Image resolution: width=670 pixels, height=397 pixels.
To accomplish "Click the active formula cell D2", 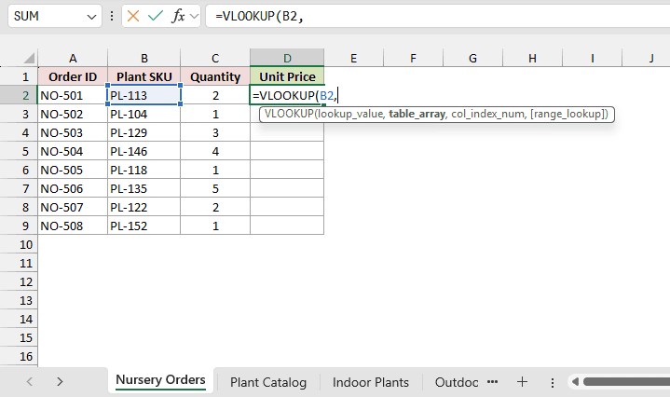I will pyautogui.click(x=287, y=95).
